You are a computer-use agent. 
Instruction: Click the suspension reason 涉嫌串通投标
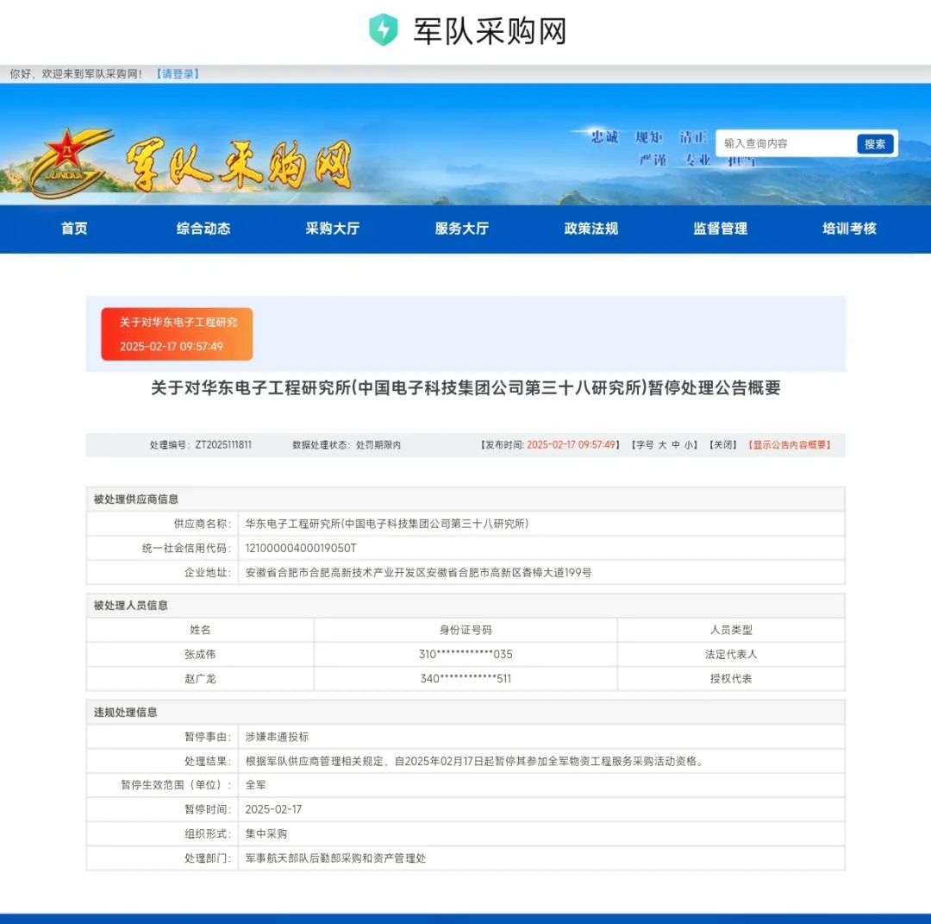277,737
